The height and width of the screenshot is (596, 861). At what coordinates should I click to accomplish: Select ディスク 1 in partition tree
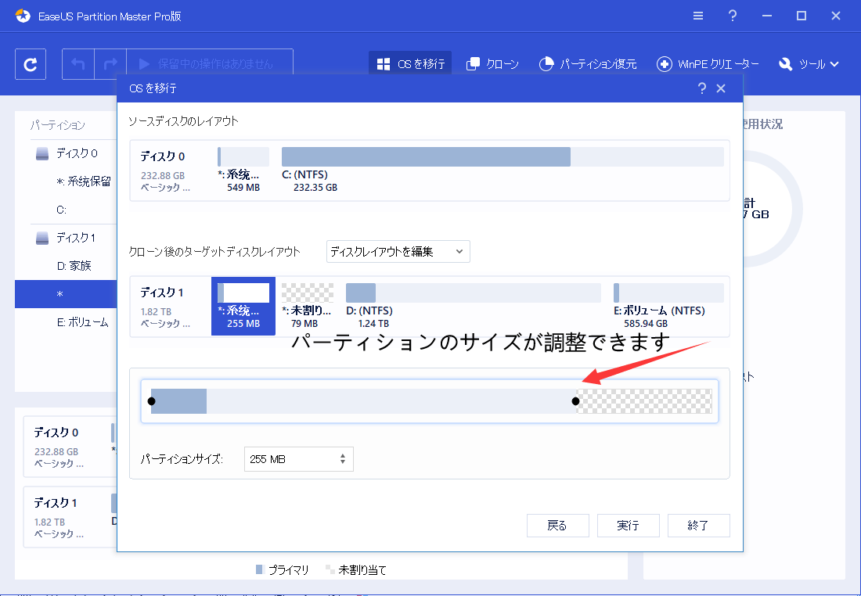tap(76, 238)
